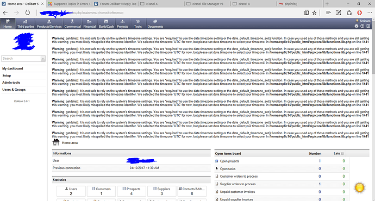Image resolution: width=375 pixels, height=201 pixels.
Task: Switch to cPanel File Manager v3 tab
Action: 208,4
